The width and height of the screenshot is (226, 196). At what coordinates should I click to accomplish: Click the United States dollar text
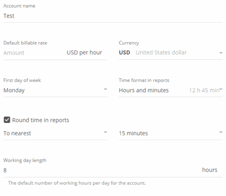click(x=161, y=52)
